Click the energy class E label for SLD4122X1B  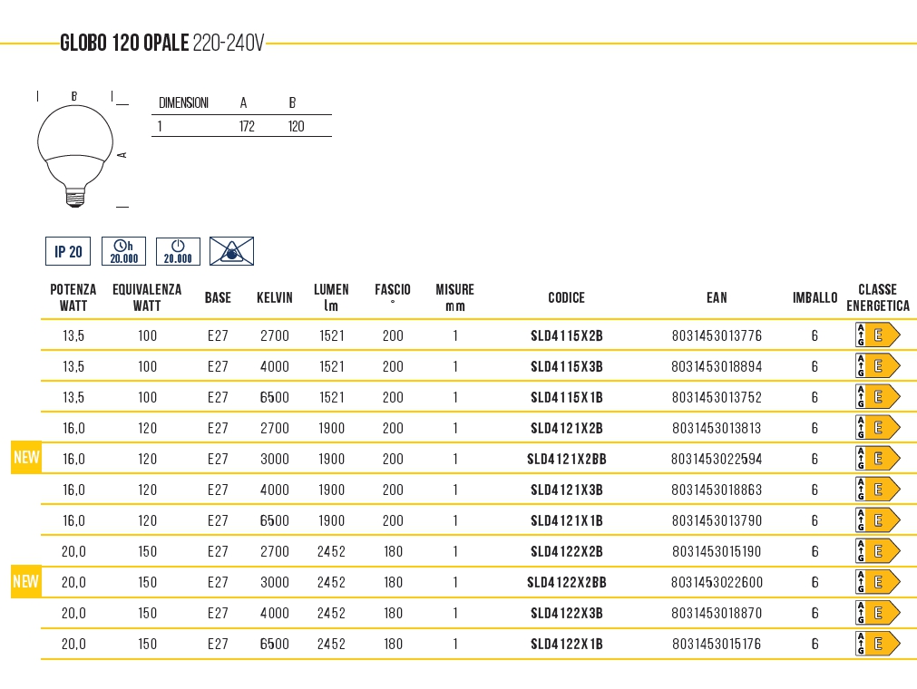click(877, 644)
